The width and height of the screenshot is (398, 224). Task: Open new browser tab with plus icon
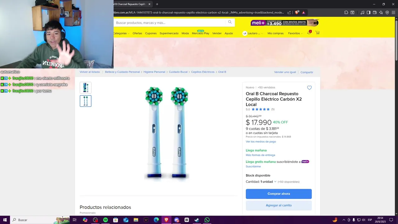pos(157,4)
